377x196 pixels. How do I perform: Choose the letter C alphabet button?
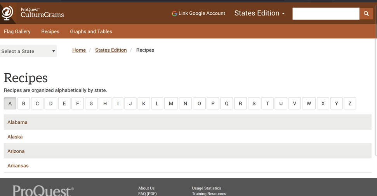37,104
